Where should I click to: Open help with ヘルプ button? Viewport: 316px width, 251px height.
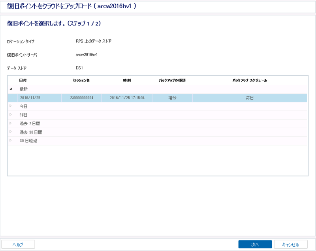point(18,244)
